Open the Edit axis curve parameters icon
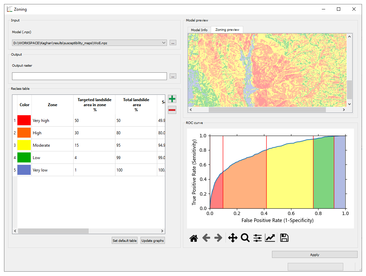 270,238
